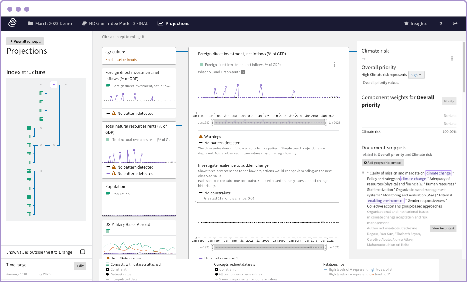
Task: Select the highlighted root node in index structure
Action: point(54,85)
